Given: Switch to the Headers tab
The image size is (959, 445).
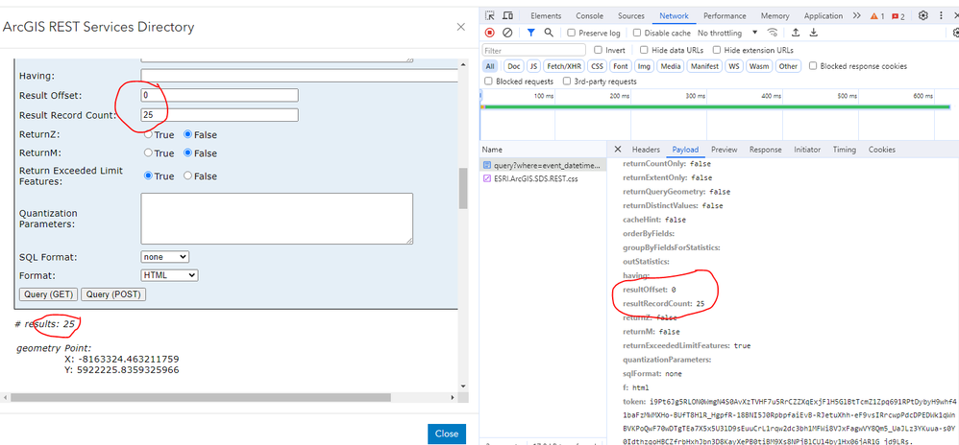Looking at the screenshot, I should [646, 150].
